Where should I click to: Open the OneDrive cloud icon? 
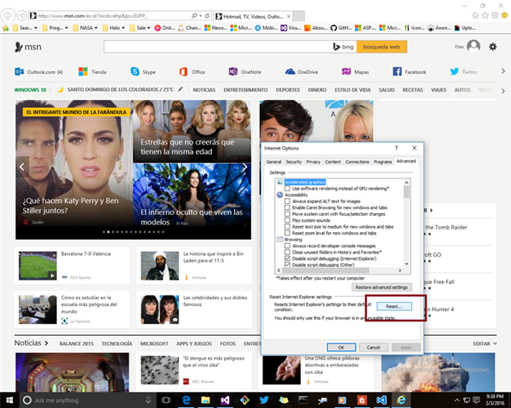289,72
